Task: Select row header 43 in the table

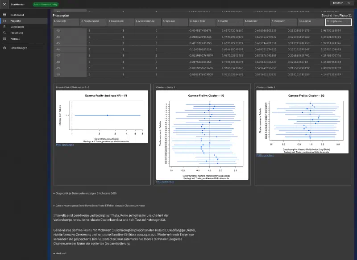Action: [70, 30]
